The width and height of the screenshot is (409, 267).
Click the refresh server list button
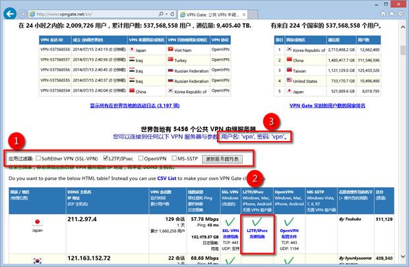click(222, 159)
